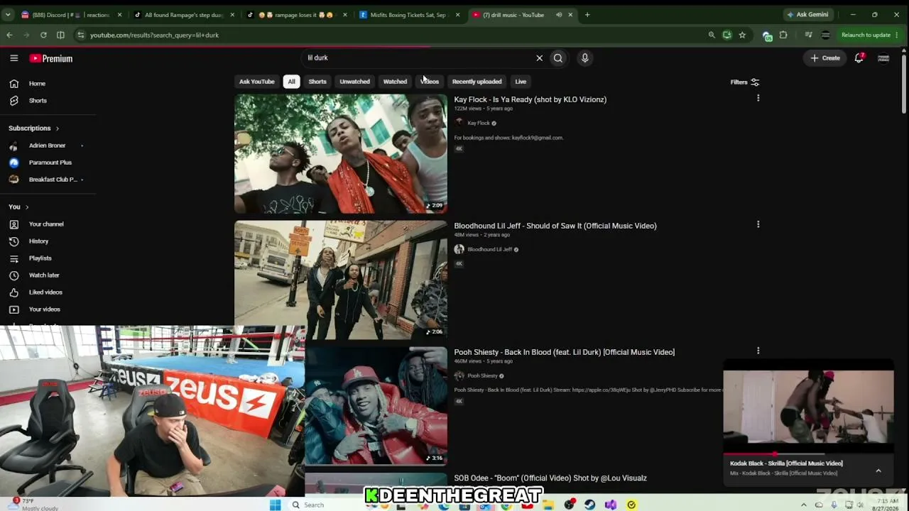Open Your channel in the sidebar
This screenshot has width=909, height=511.
[x=47, y=224]
